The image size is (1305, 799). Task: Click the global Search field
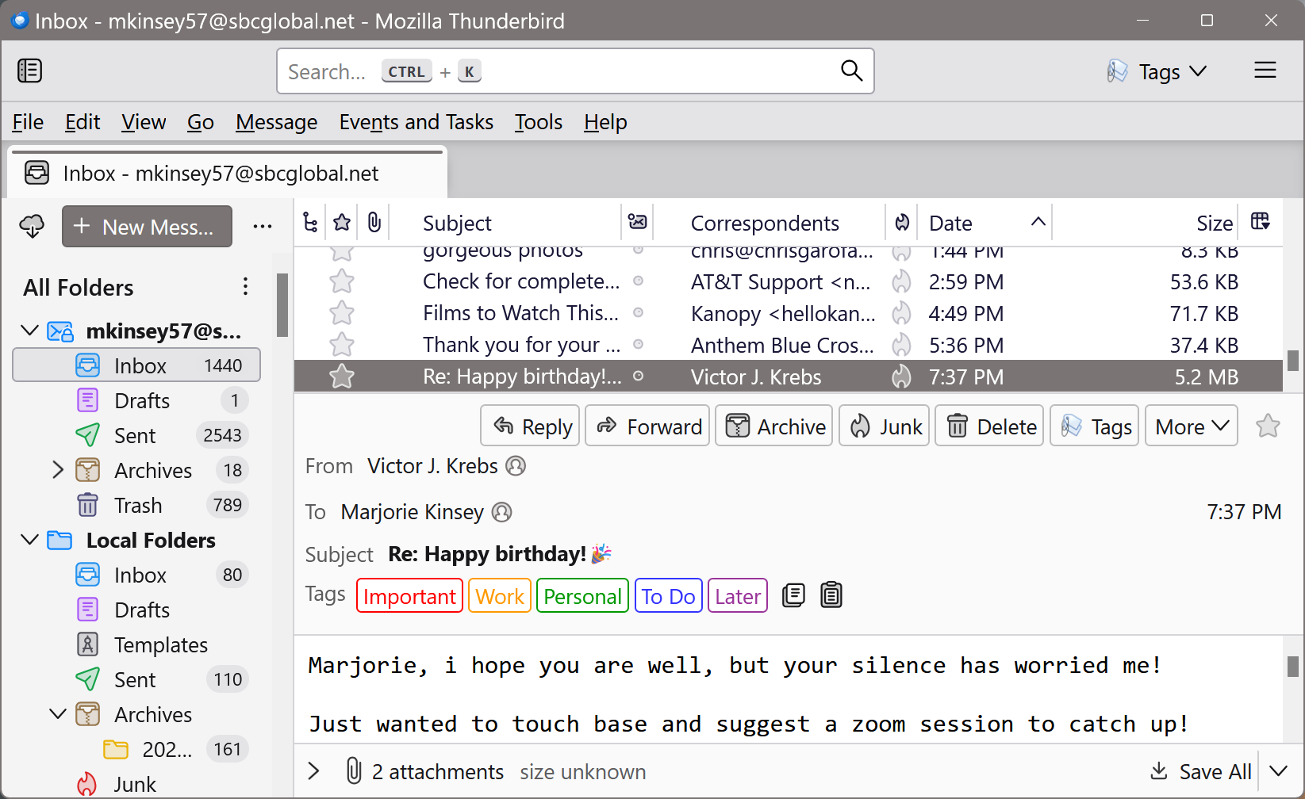[575, 71]
